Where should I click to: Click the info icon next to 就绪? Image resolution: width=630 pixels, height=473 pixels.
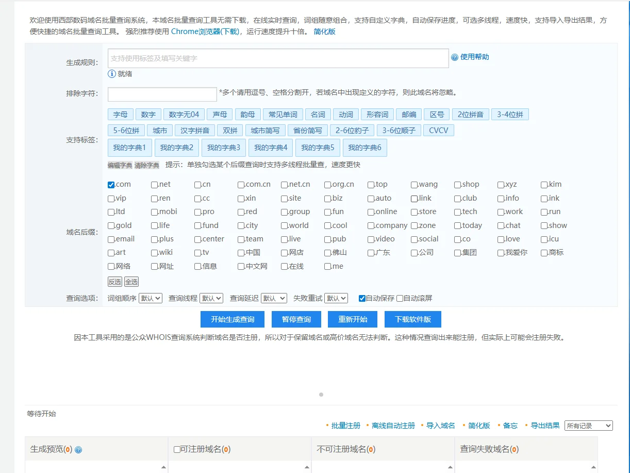coord(111,74)
